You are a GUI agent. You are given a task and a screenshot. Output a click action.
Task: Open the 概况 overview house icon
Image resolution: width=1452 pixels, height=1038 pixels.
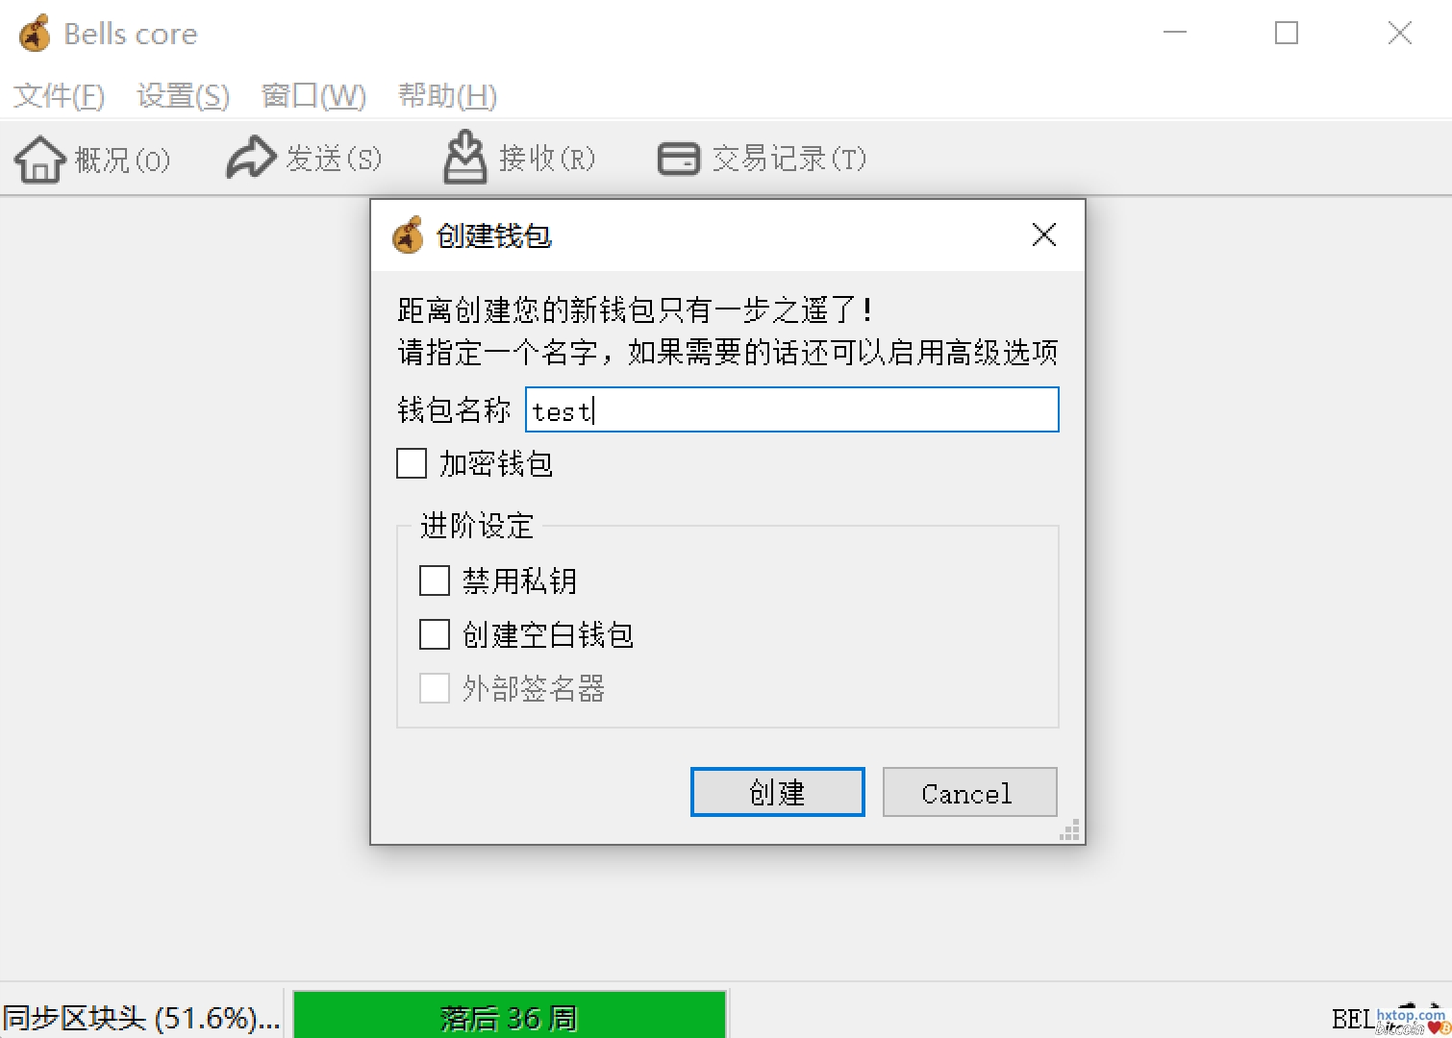(x=39, y=159)
